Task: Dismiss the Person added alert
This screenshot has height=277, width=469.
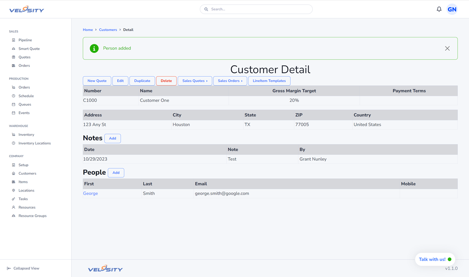Action: coord(447,48)
